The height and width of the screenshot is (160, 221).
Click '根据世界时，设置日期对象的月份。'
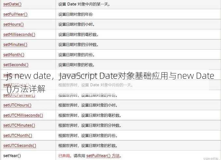(x=88, y=136)
